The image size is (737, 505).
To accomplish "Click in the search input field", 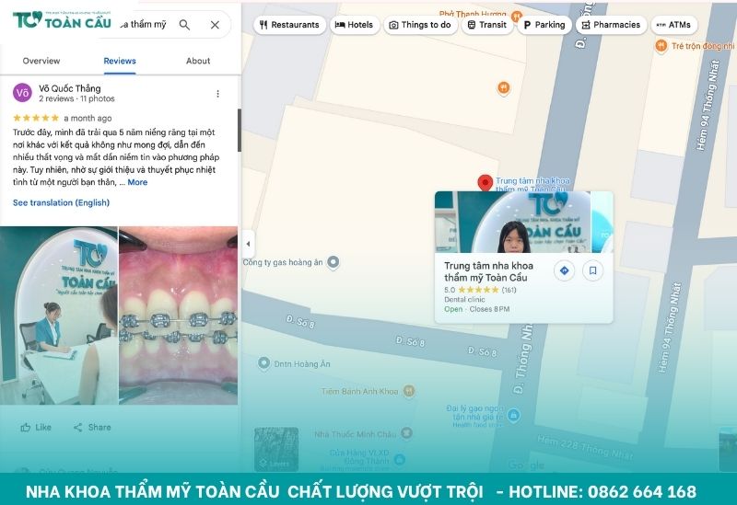I will point(144,25).
